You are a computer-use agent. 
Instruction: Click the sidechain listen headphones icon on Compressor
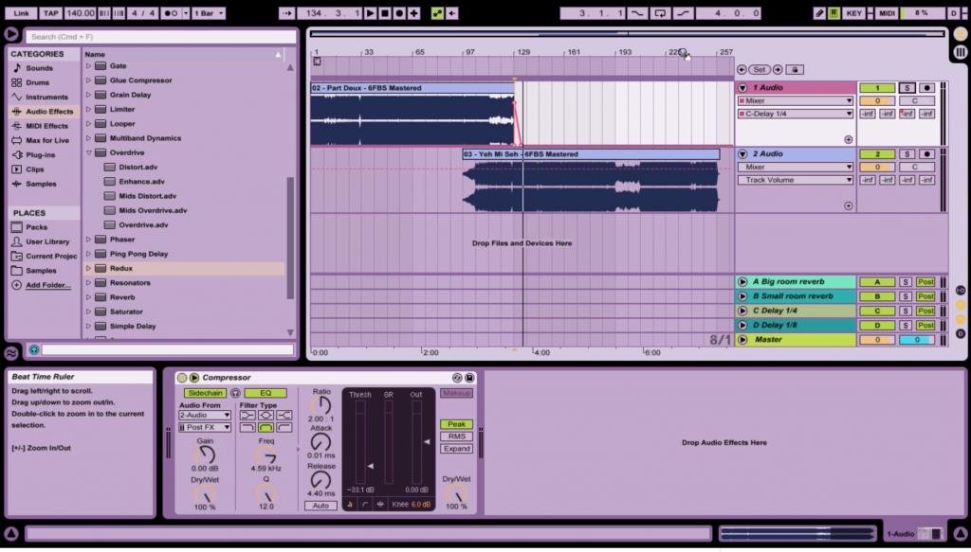233,391
